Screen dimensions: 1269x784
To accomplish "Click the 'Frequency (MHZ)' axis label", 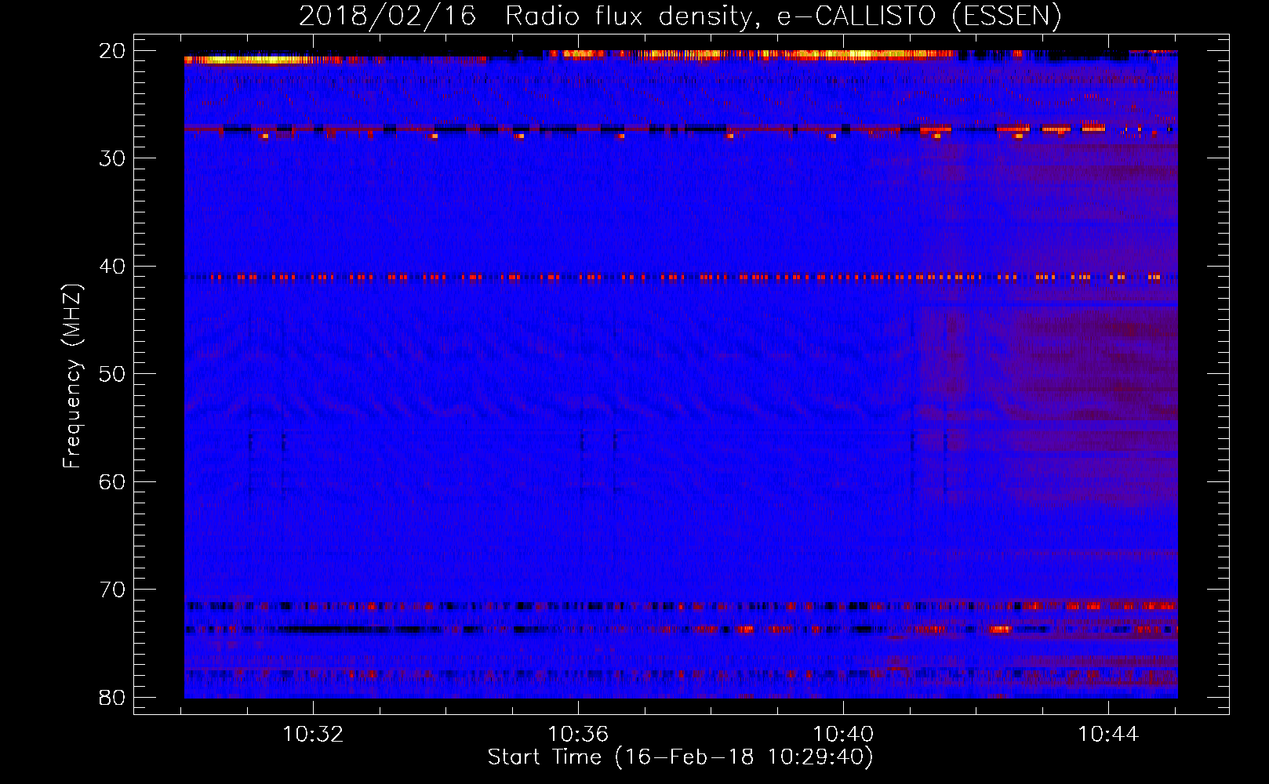I will 72,376.
